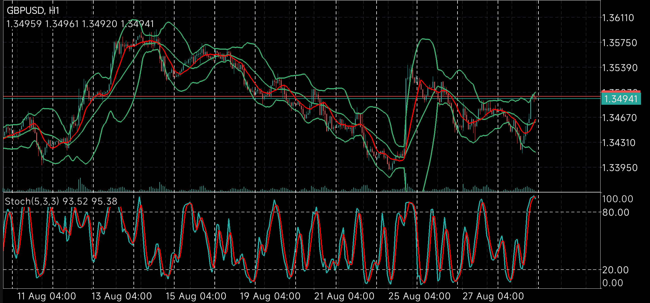Viewport: 650px width, 303px height.
Task: Click the 1.33950 price axis label
Action: (620, 168)
